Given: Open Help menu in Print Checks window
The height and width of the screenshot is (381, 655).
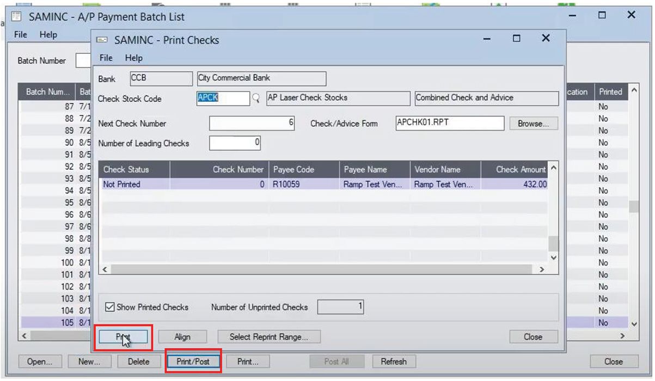Looking at the screenshot, I should (x=133, y=58).
